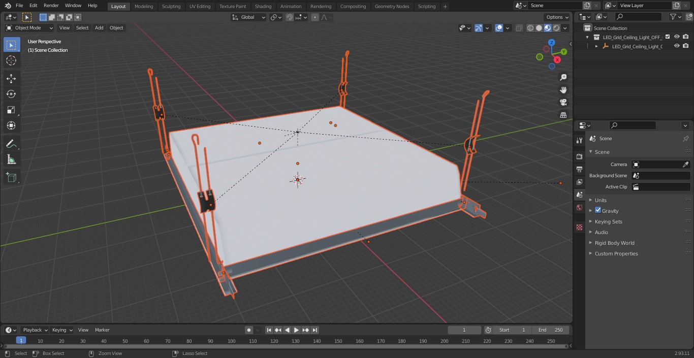Open the Render menu
The width and height of the screenshot is (694, 358).
click(51, 6)
